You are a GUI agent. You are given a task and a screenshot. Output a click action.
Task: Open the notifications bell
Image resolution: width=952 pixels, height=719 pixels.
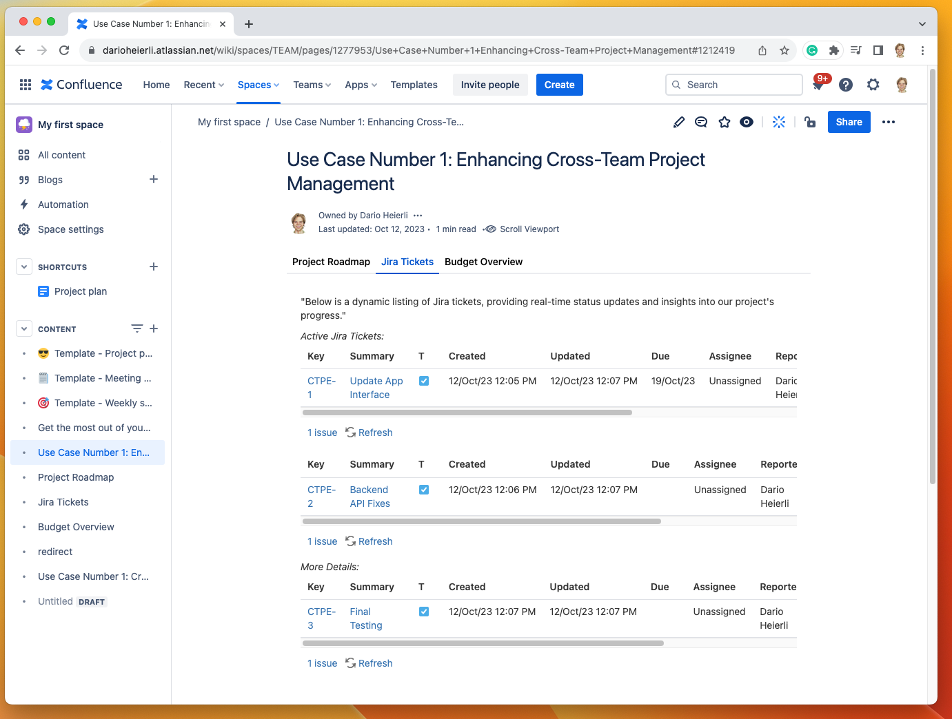819,85
